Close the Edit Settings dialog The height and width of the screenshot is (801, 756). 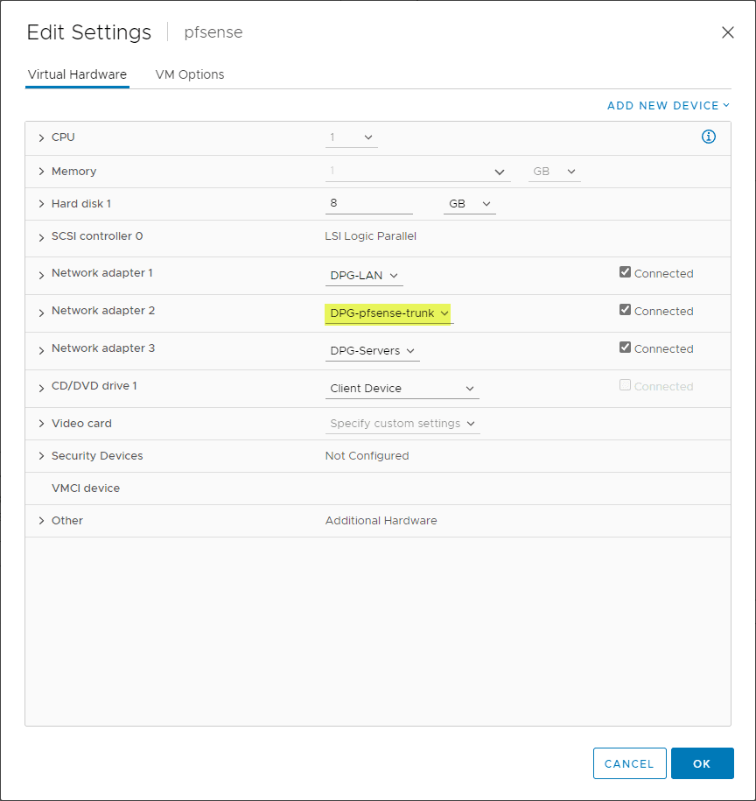727,32
